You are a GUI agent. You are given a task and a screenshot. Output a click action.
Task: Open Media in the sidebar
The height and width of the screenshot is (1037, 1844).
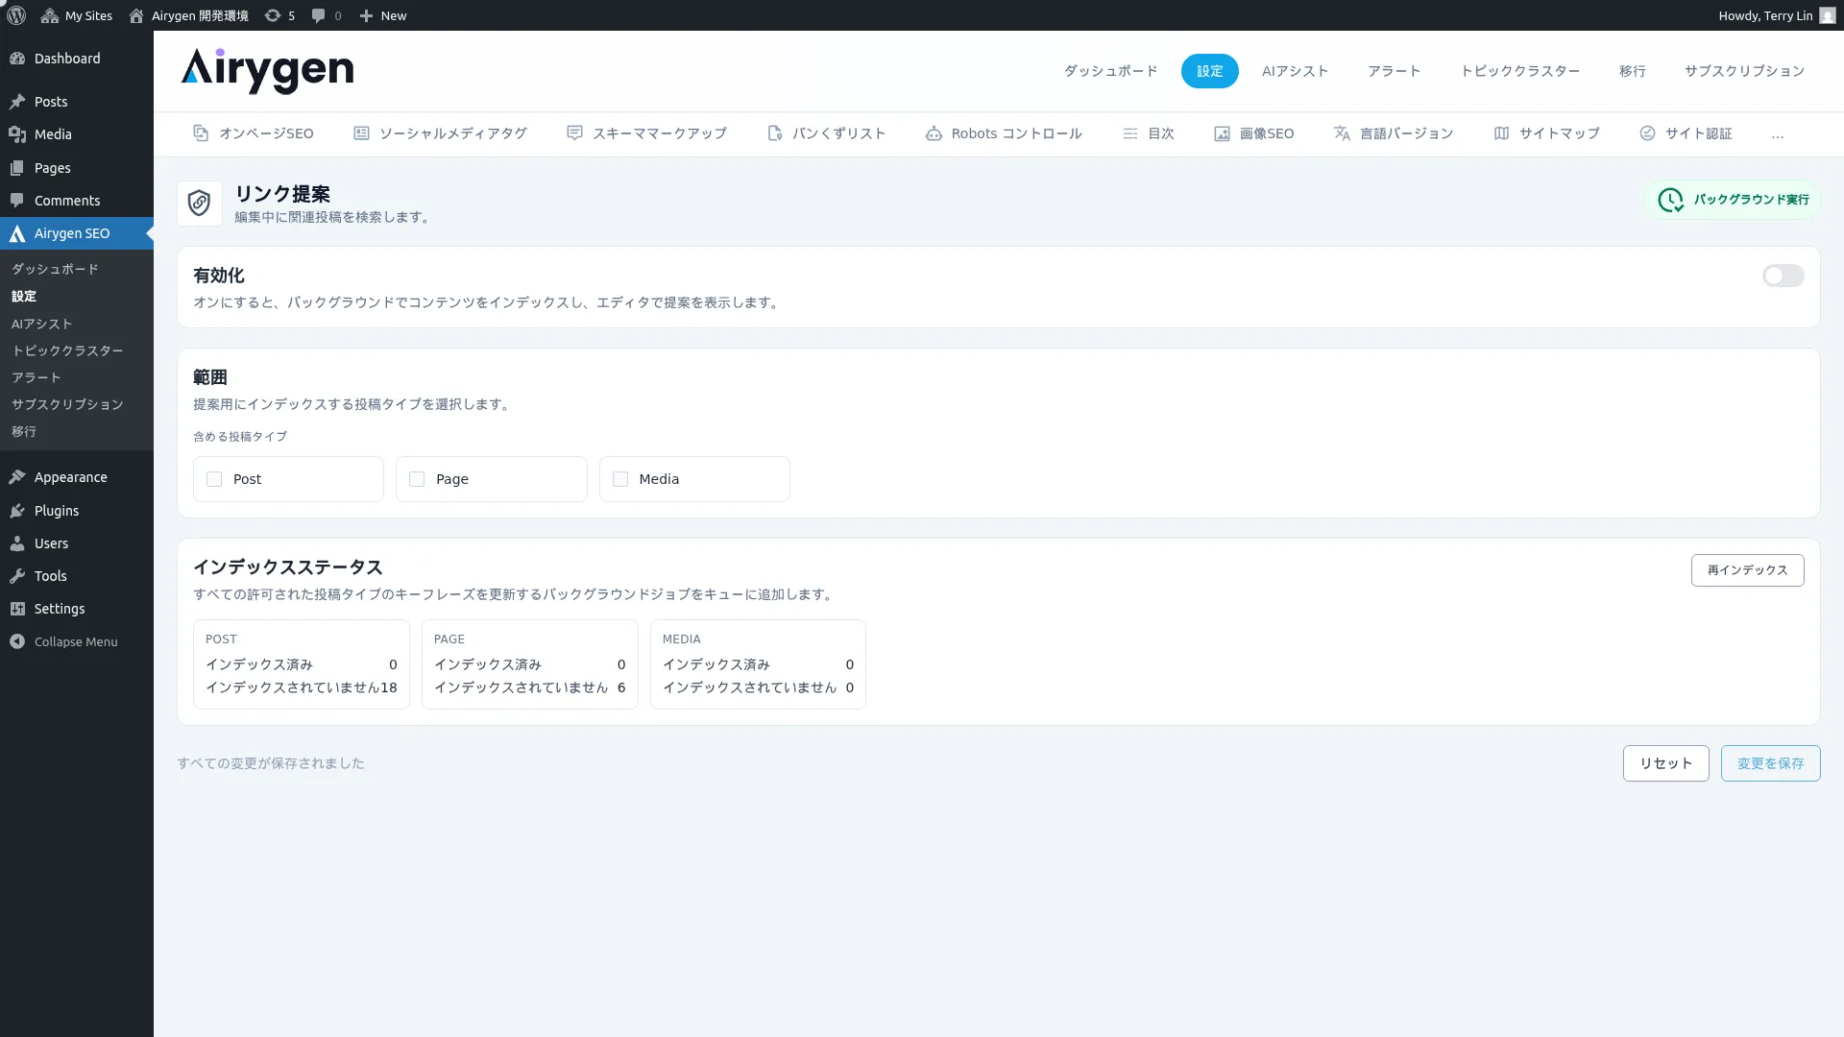point(77,134)
